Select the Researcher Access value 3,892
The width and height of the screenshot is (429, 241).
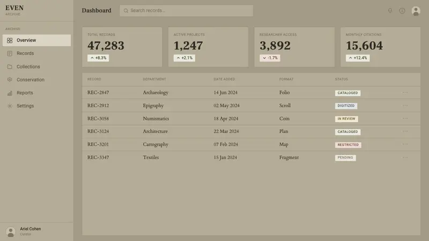click(275, 46)
